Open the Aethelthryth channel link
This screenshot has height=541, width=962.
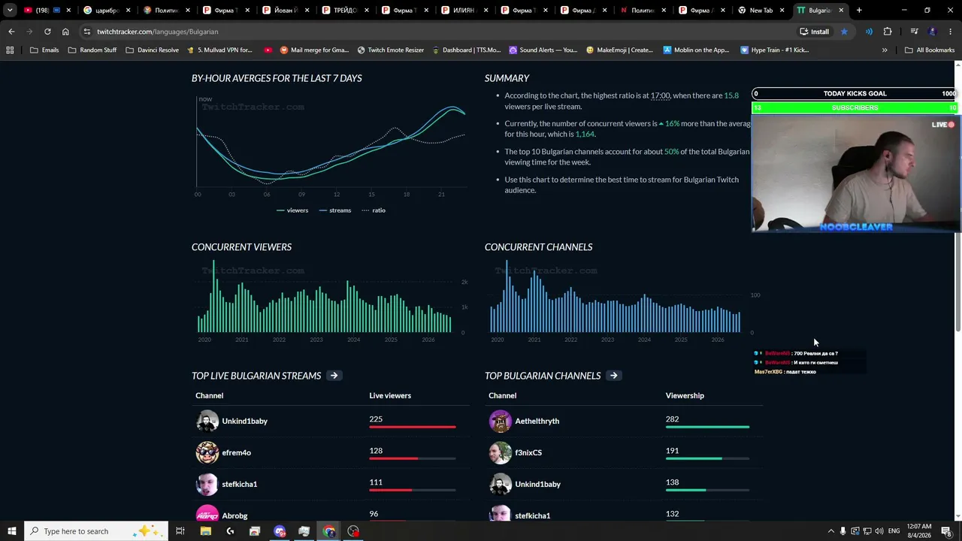point(537,421)
